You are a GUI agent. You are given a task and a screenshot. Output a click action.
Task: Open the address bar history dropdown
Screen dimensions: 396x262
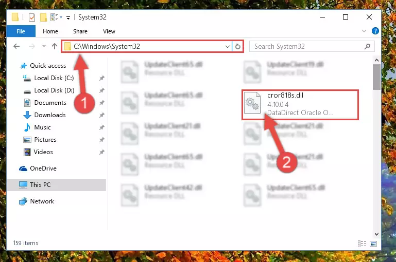pos(228,47)
